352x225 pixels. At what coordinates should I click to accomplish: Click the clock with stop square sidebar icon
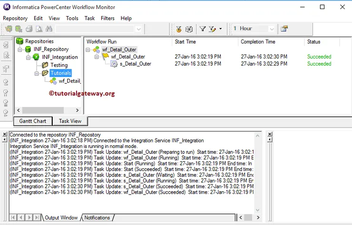[x=6, y=103]
